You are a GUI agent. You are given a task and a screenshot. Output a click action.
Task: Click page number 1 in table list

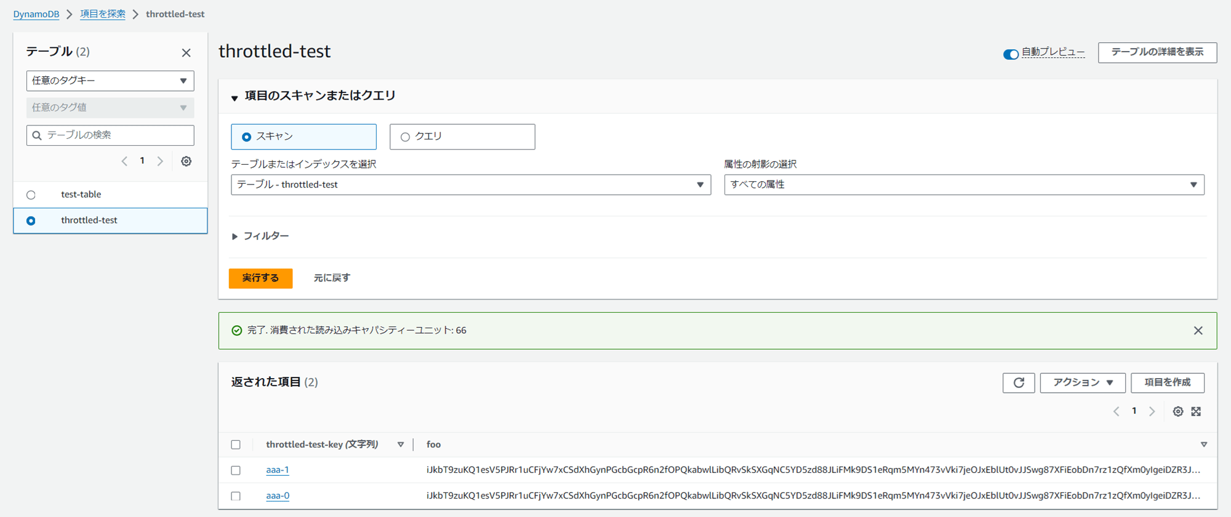[x=142, y=160]
